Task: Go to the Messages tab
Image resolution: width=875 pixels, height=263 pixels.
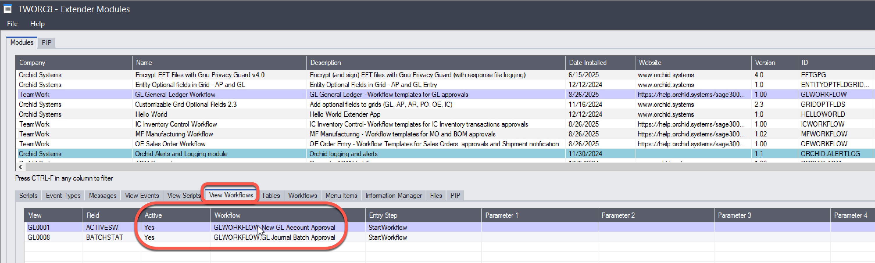Action: [103, 196]
